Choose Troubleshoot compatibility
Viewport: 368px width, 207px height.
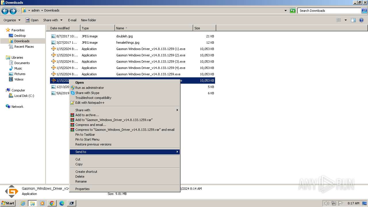tap(125, 98)
